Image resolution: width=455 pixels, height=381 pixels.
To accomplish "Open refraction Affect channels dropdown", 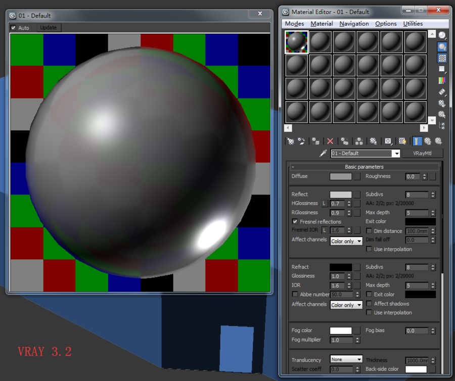I will [x=346, y=305].
